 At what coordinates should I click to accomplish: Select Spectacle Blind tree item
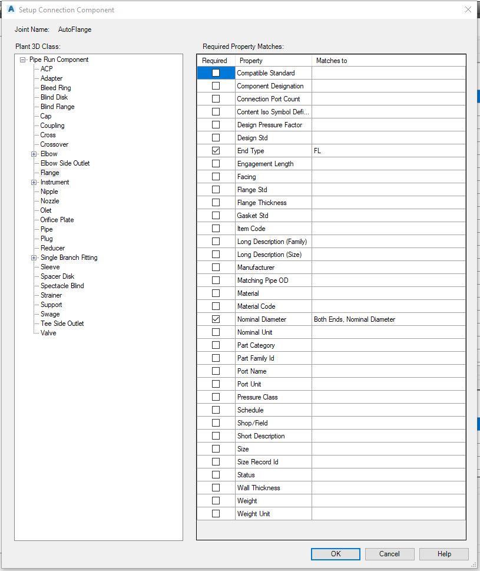point(62,286)
